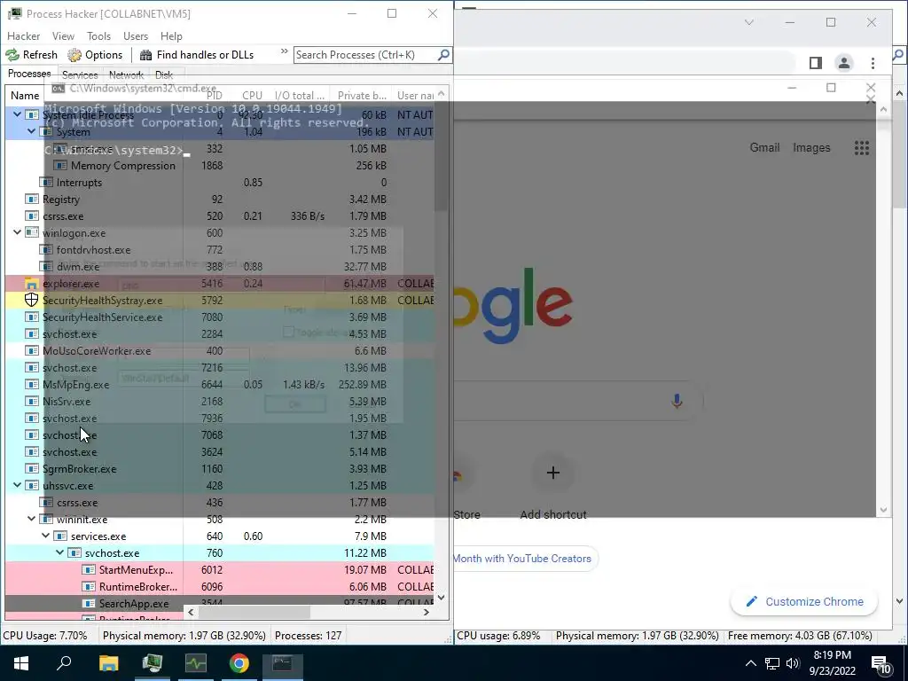This screenshot has width=908, height=681.
Task: Switch to the Processes tab
Action: coord(29,74)
